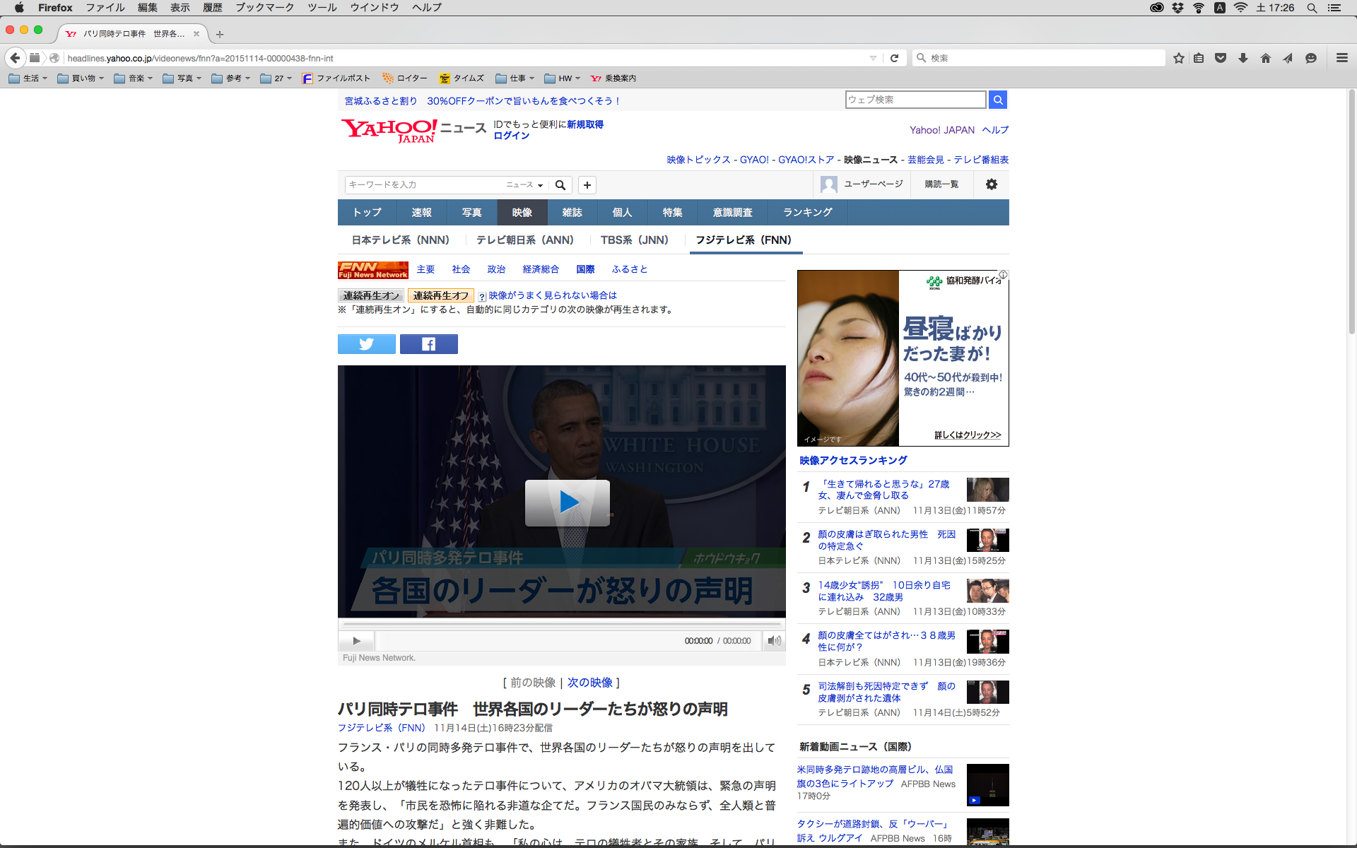
Task: Go to 次の映像 next video link
Action: click(x=589, y=683)
